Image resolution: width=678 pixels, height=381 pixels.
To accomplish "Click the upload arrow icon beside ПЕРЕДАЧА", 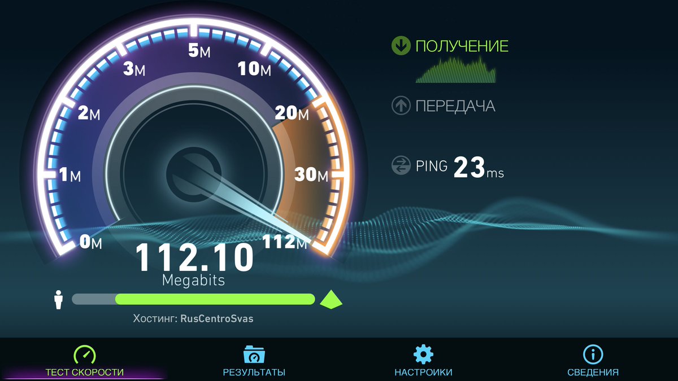I will pos(401,106).
